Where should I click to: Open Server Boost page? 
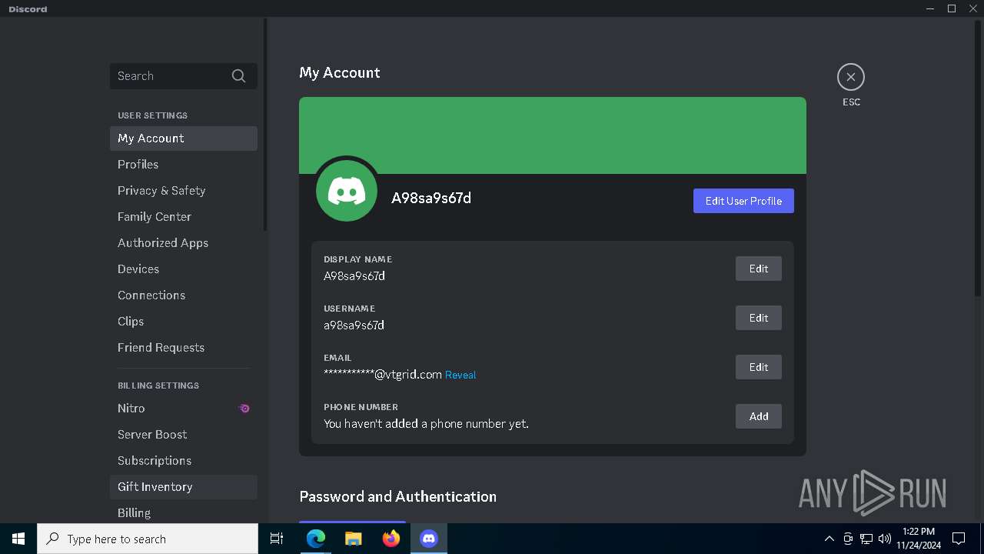184,435
